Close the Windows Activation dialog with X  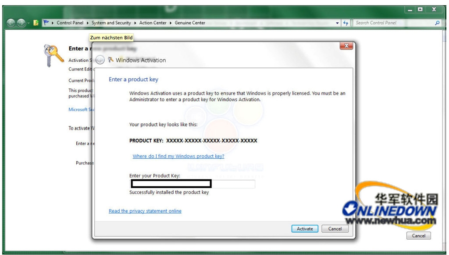[x=346, y=45]
